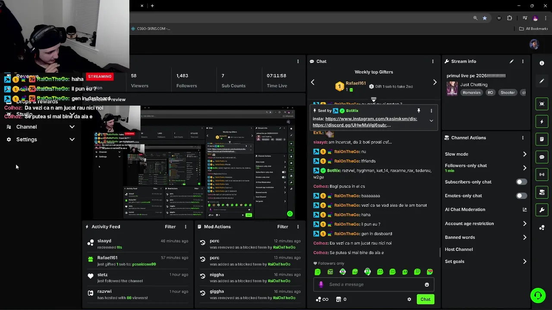Open a new browser tab
The height and width of the screenshot is (310, 552).
(152, 6)
